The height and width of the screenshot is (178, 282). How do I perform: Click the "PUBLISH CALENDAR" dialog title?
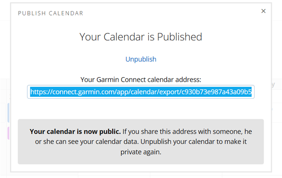tap(51, 13)
